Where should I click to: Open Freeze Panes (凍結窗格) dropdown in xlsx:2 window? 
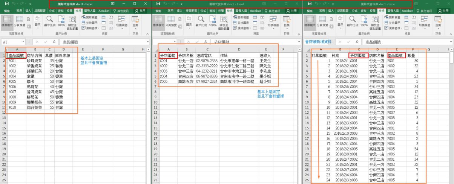[x=242, y=28]
